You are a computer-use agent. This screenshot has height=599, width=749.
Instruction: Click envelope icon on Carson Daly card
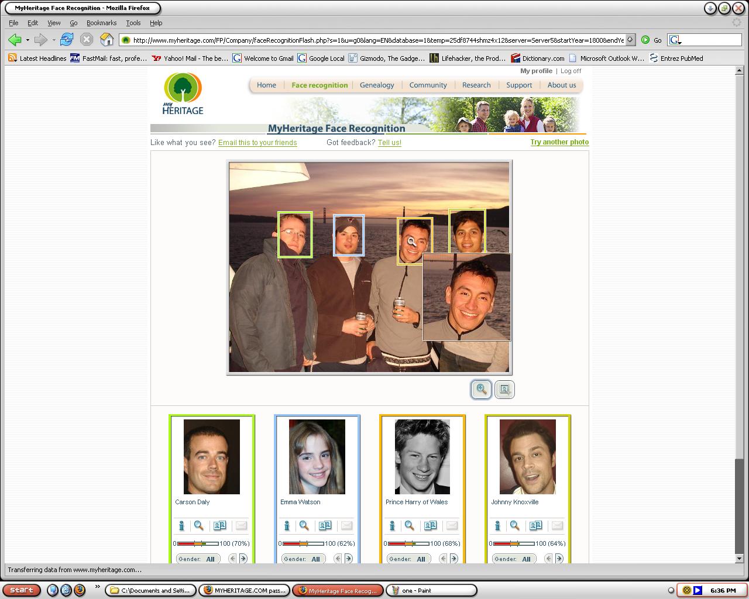(x=241, y=525)
